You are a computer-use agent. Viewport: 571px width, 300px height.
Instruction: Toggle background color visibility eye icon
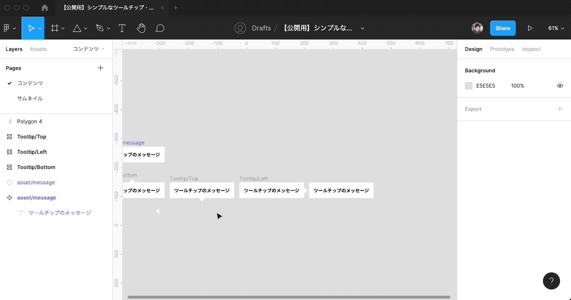tap(560, 86)
